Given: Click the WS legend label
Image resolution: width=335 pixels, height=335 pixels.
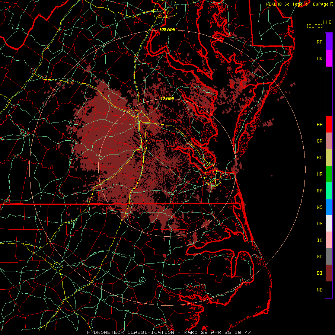Looking at the screenshot, I should (x=319, y=207).
